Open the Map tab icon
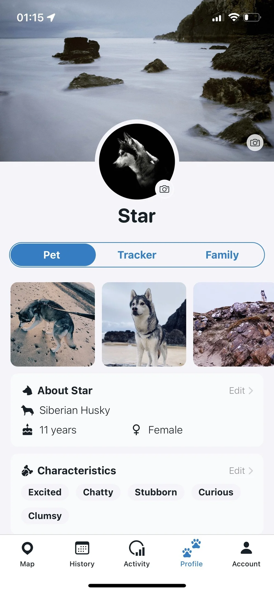 coord(27,548)
